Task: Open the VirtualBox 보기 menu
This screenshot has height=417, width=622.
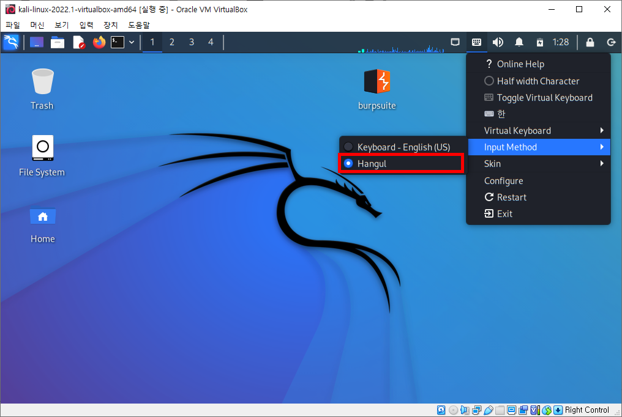Action: [x=61, y=25]
